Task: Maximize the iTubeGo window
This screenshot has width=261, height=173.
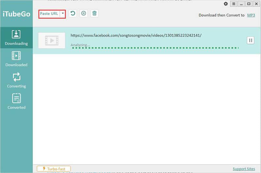Action: tap(249, 4)
